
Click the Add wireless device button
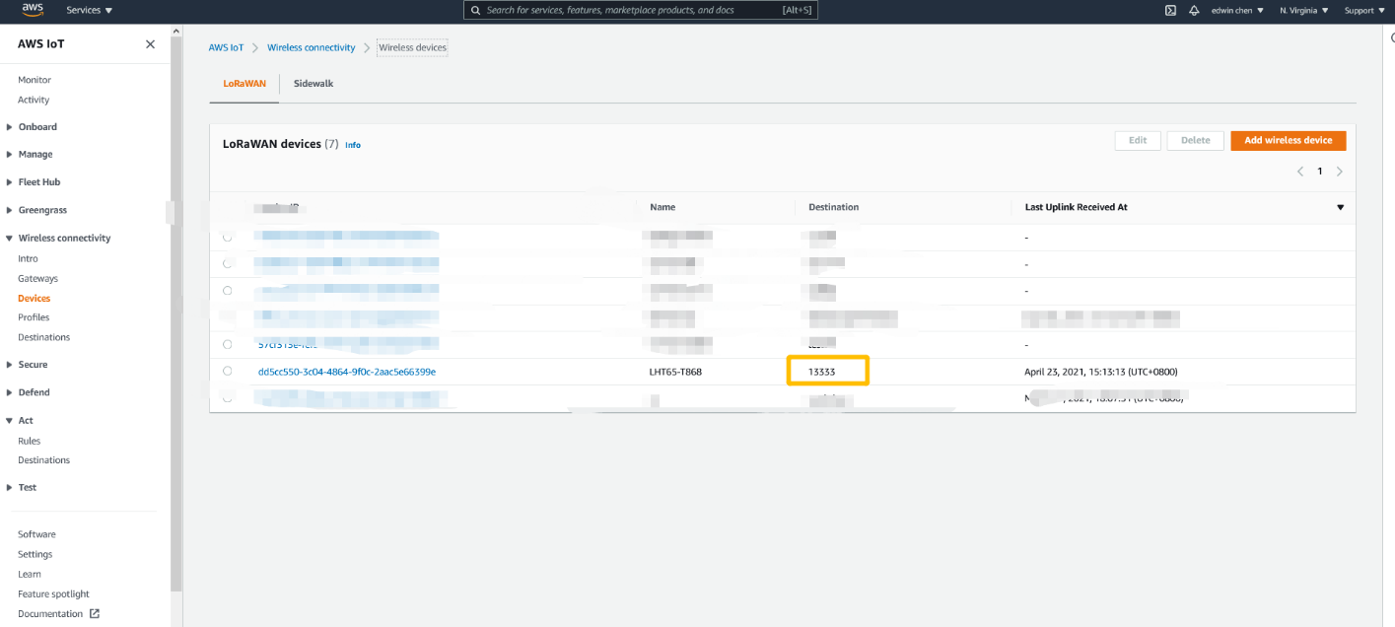coord(1288,141)
